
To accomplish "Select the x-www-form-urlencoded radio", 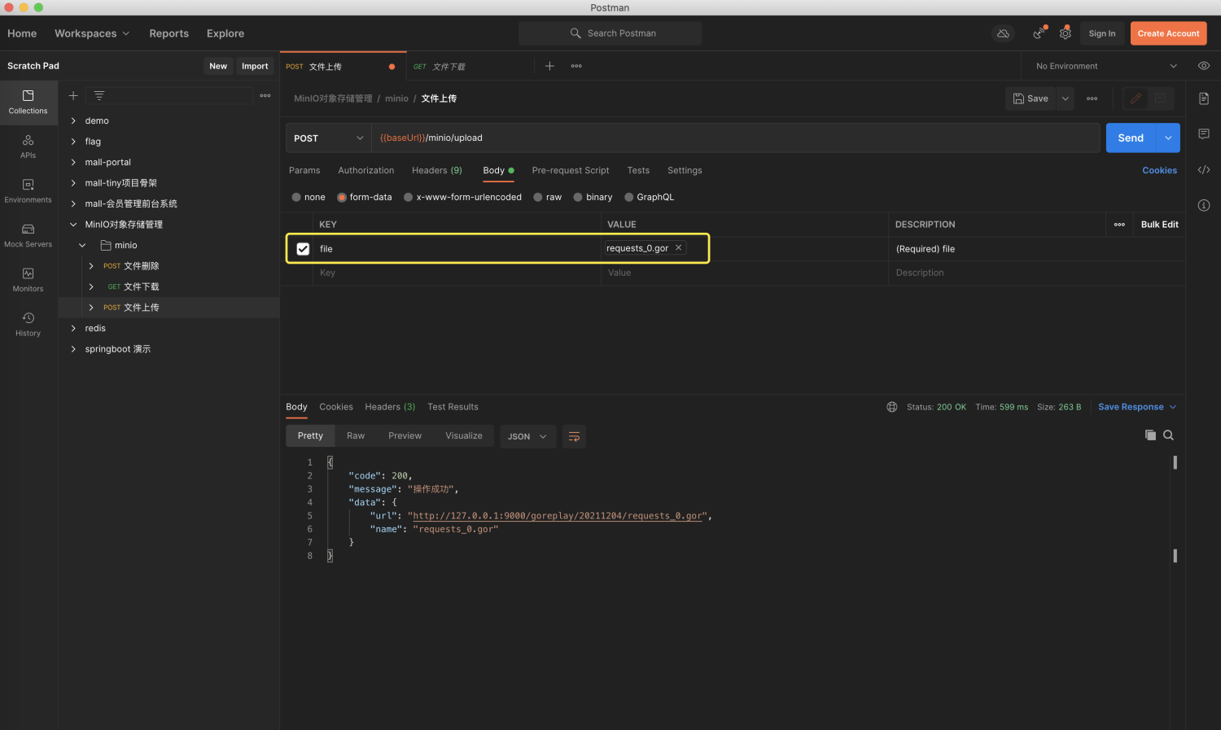I will click(x=409, y=197).
